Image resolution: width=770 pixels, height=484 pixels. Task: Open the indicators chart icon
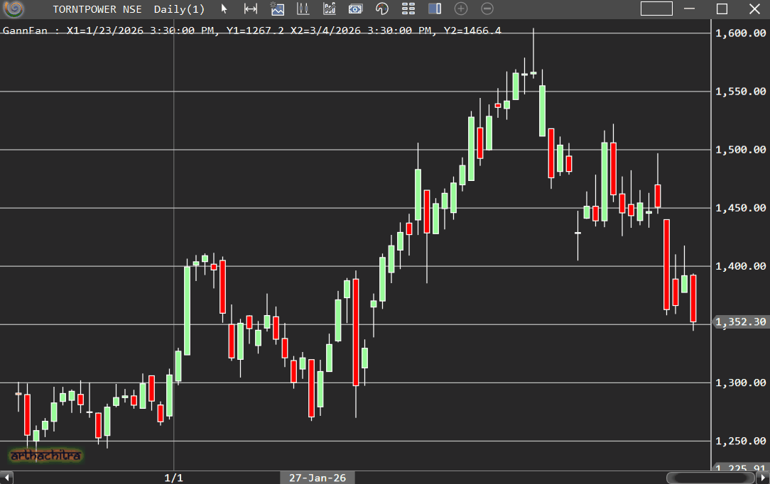tap(330, 9)
